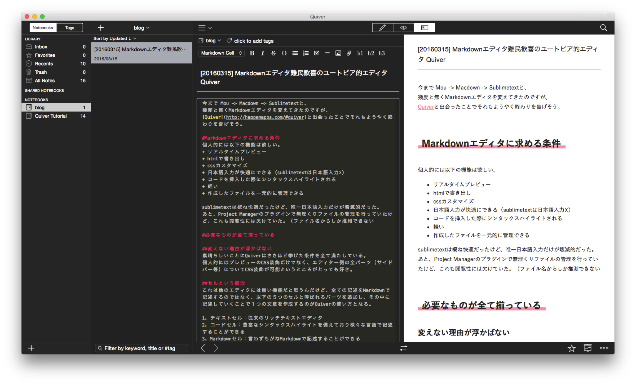
Task: Switch to the preview-only eye mode
Action: tap(403, 28)
